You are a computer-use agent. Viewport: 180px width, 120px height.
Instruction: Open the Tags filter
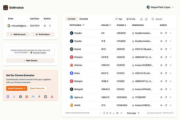(119, 19)
